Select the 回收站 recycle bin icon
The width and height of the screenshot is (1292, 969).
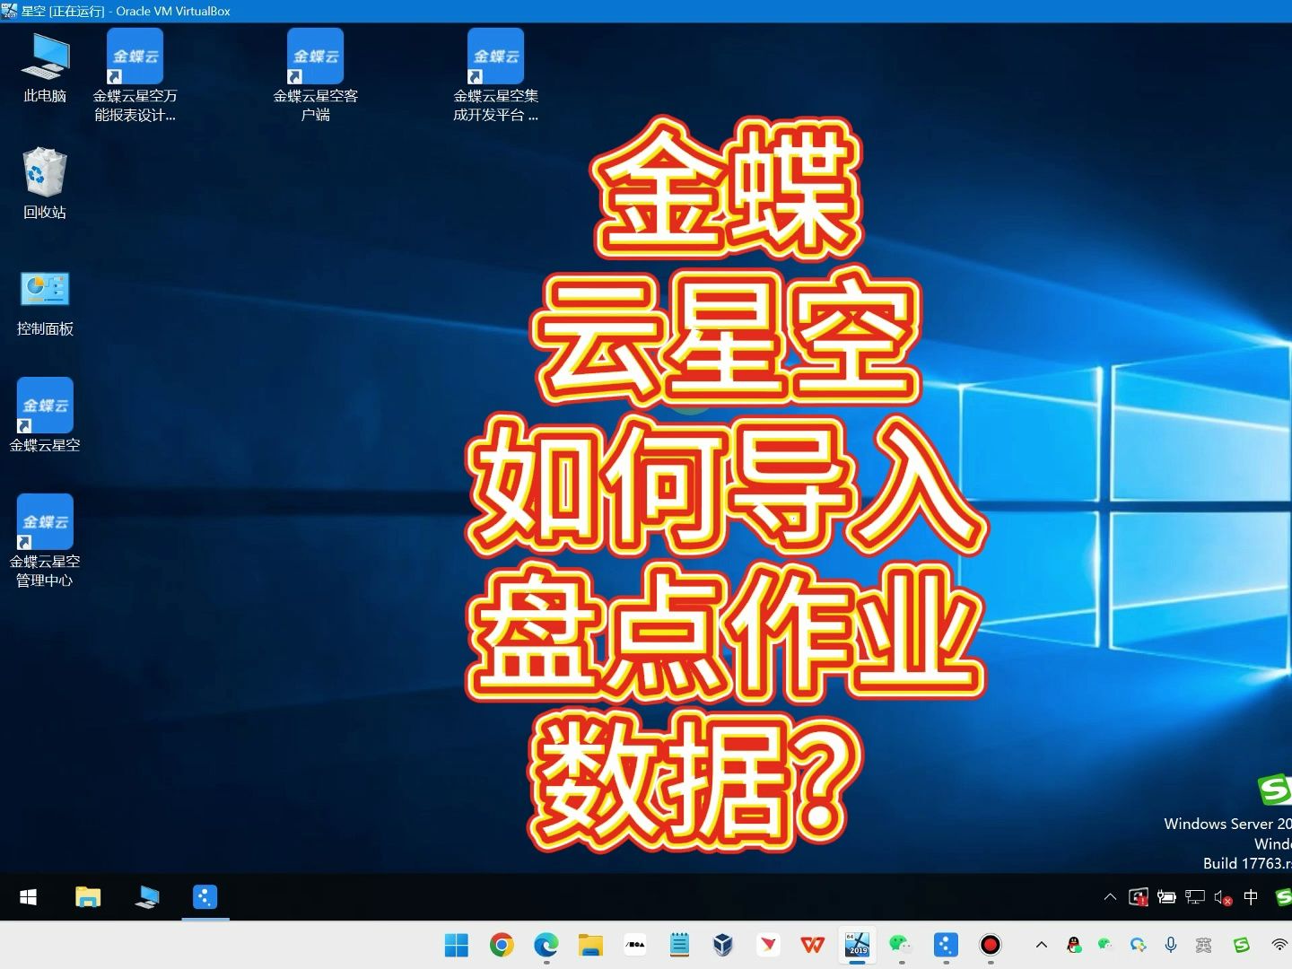click(x=45, y=184)
